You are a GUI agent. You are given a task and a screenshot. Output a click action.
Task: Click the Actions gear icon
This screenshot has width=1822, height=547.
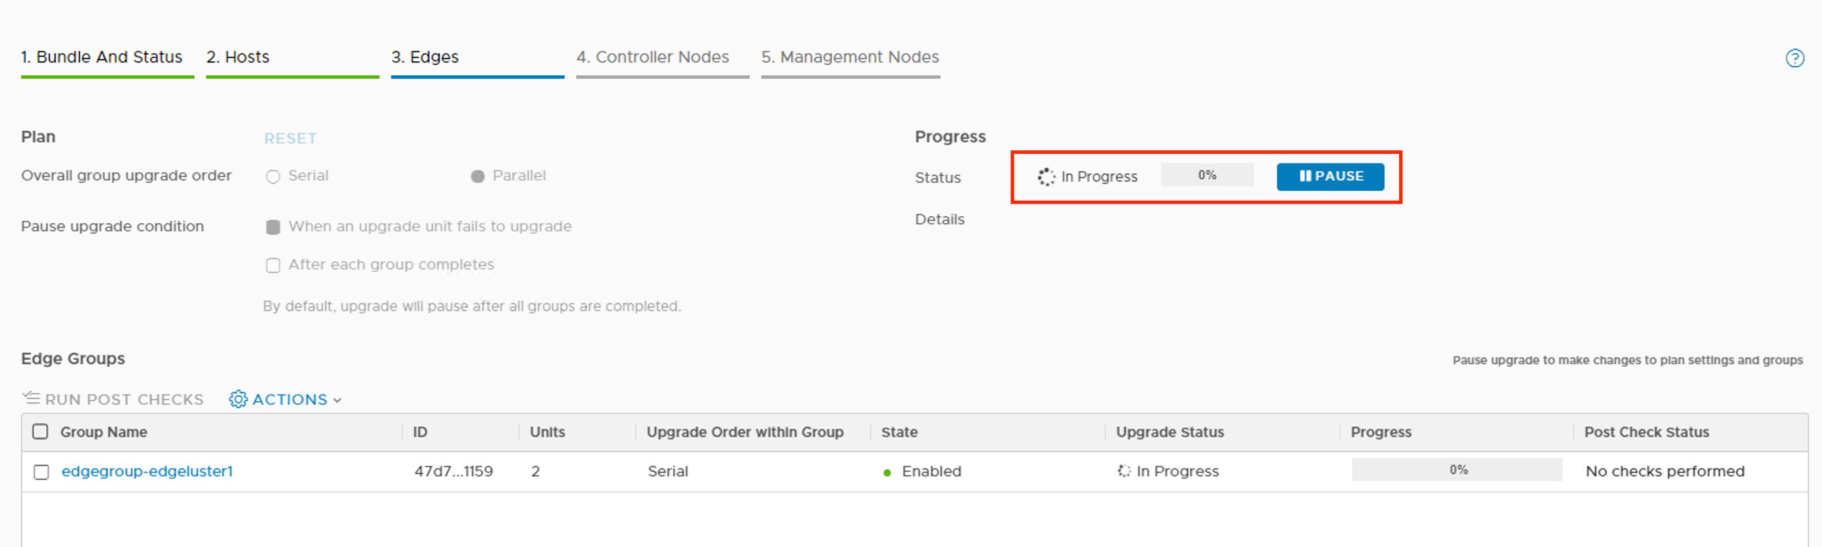(x=238, y=400)
